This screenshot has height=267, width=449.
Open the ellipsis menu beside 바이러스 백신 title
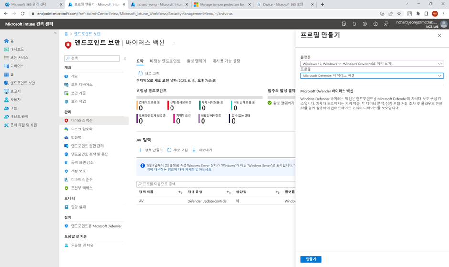click(173, 43)
